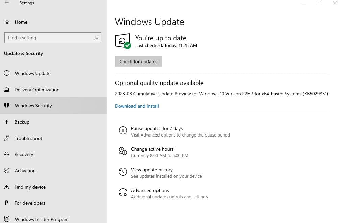Screen dimensions: 340x223
Task: Click Pause updates for 7 days
Action: 157,128
